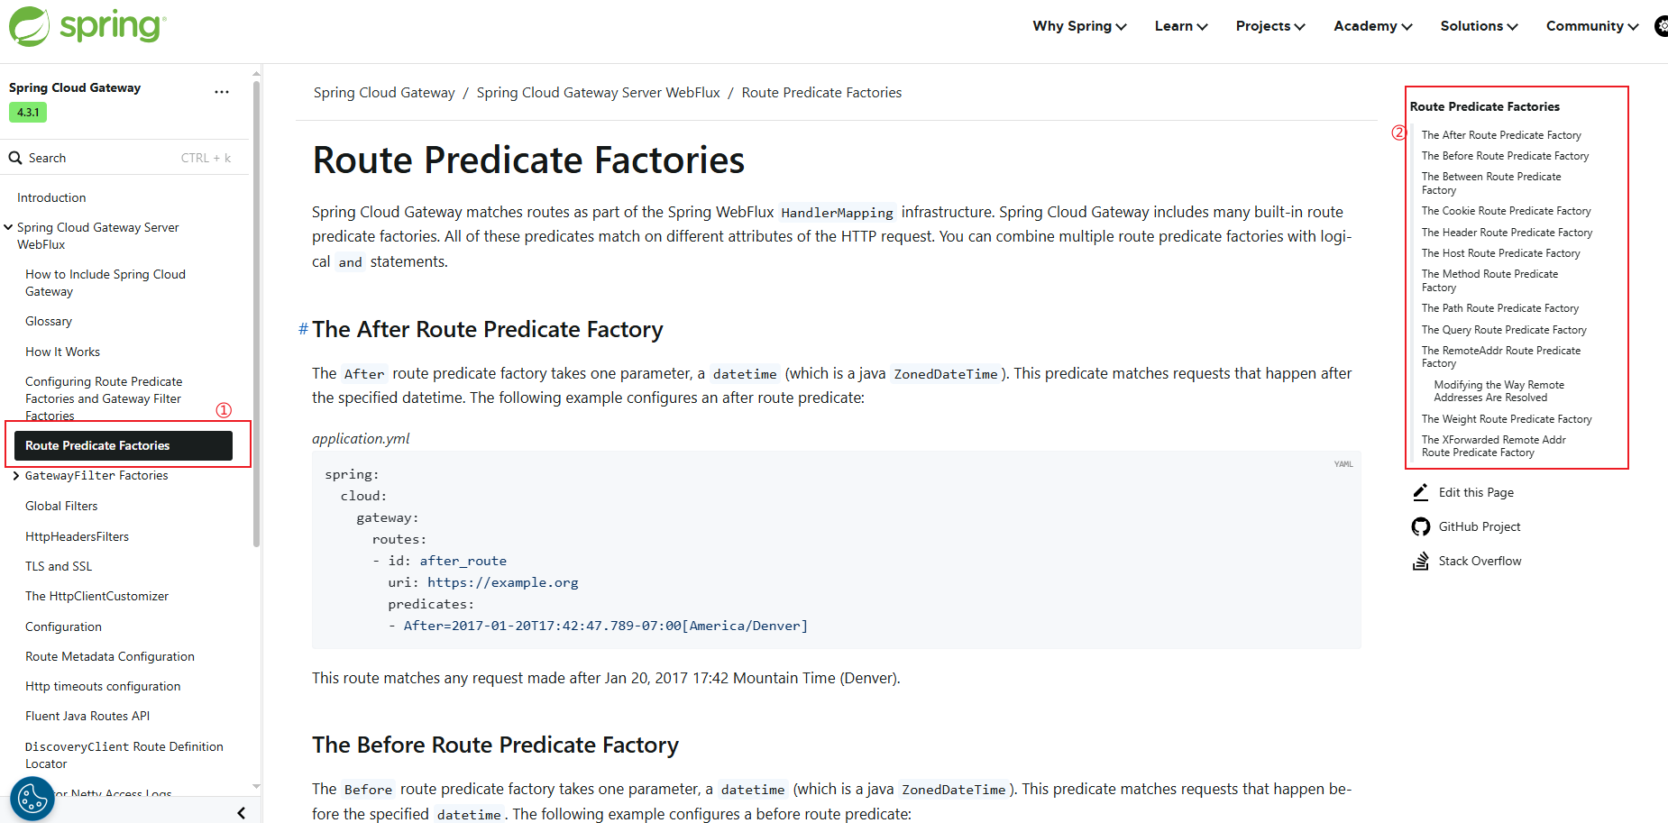Click the Edit this Page link text
The width and height of the screenshot is (1668, 823).
tap(1476, 492)
